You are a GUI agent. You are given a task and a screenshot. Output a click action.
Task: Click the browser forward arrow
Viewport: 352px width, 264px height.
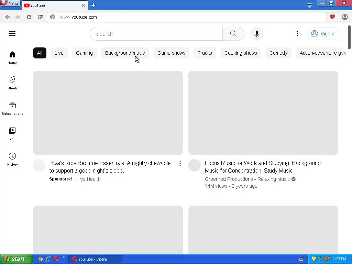pyautogui.click(x=18, y=17)
